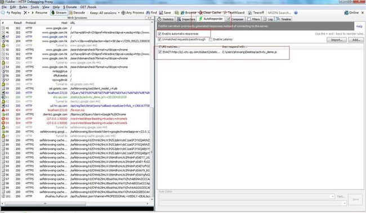Collapse Web Sessions panel with << button

tap(150, 18)
